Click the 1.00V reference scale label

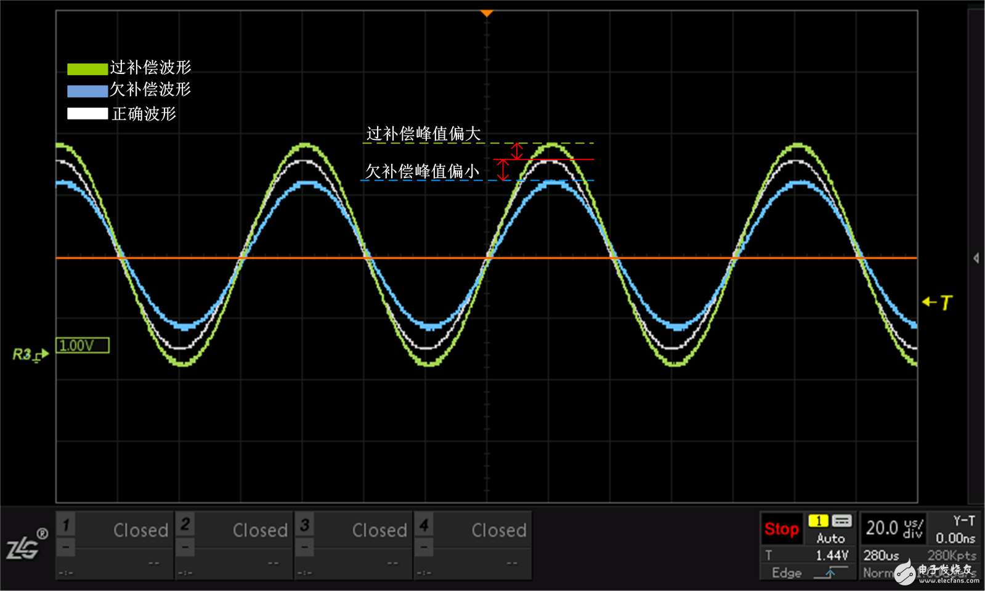click(83, 346)
